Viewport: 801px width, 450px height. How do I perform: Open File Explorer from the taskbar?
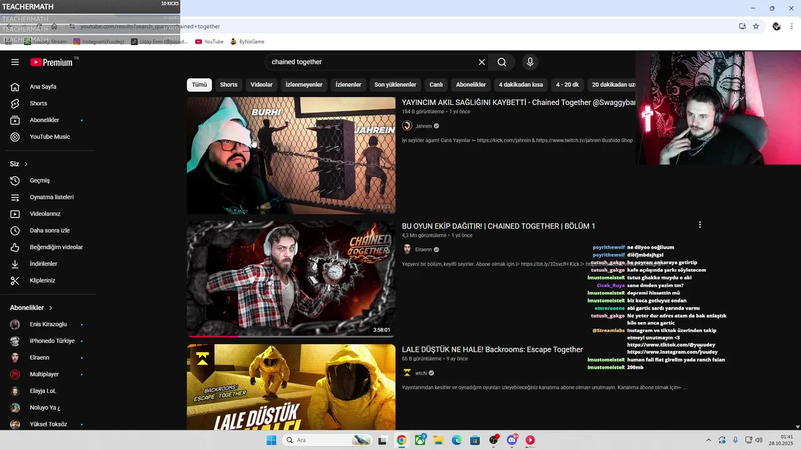(439, 440)
